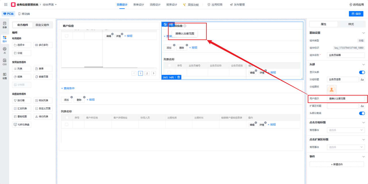Check the 客户信息 table row checkbox

pyautogui.click(x=67, y=36)
